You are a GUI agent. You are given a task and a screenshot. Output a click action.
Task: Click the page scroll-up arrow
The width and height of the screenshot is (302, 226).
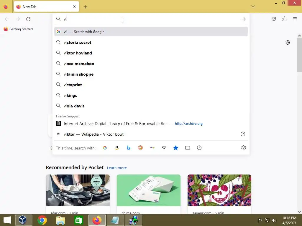[299, 36]
